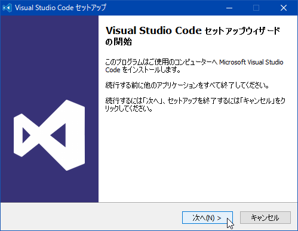Click the paragraph 続行する前に他のアプリケーション
Screen dimensions: 298x231
(x=188, y=85)
